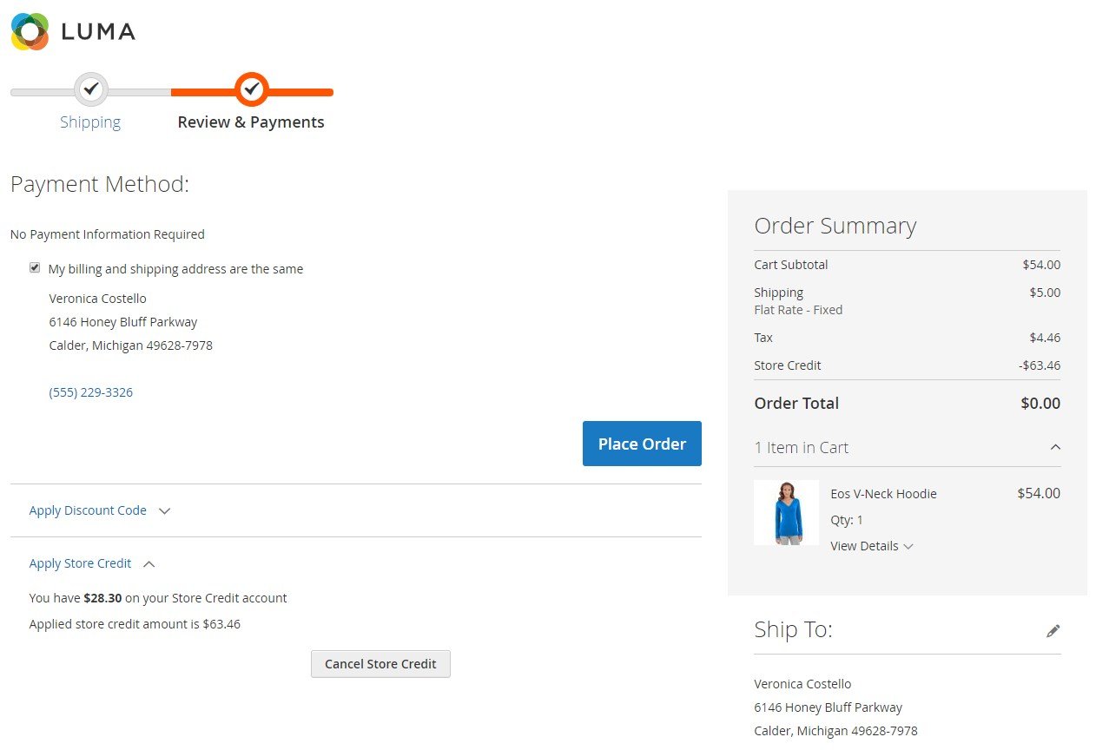
Task: Edit shipping address with pencil icon
Action: click(x=1053, y=631)
